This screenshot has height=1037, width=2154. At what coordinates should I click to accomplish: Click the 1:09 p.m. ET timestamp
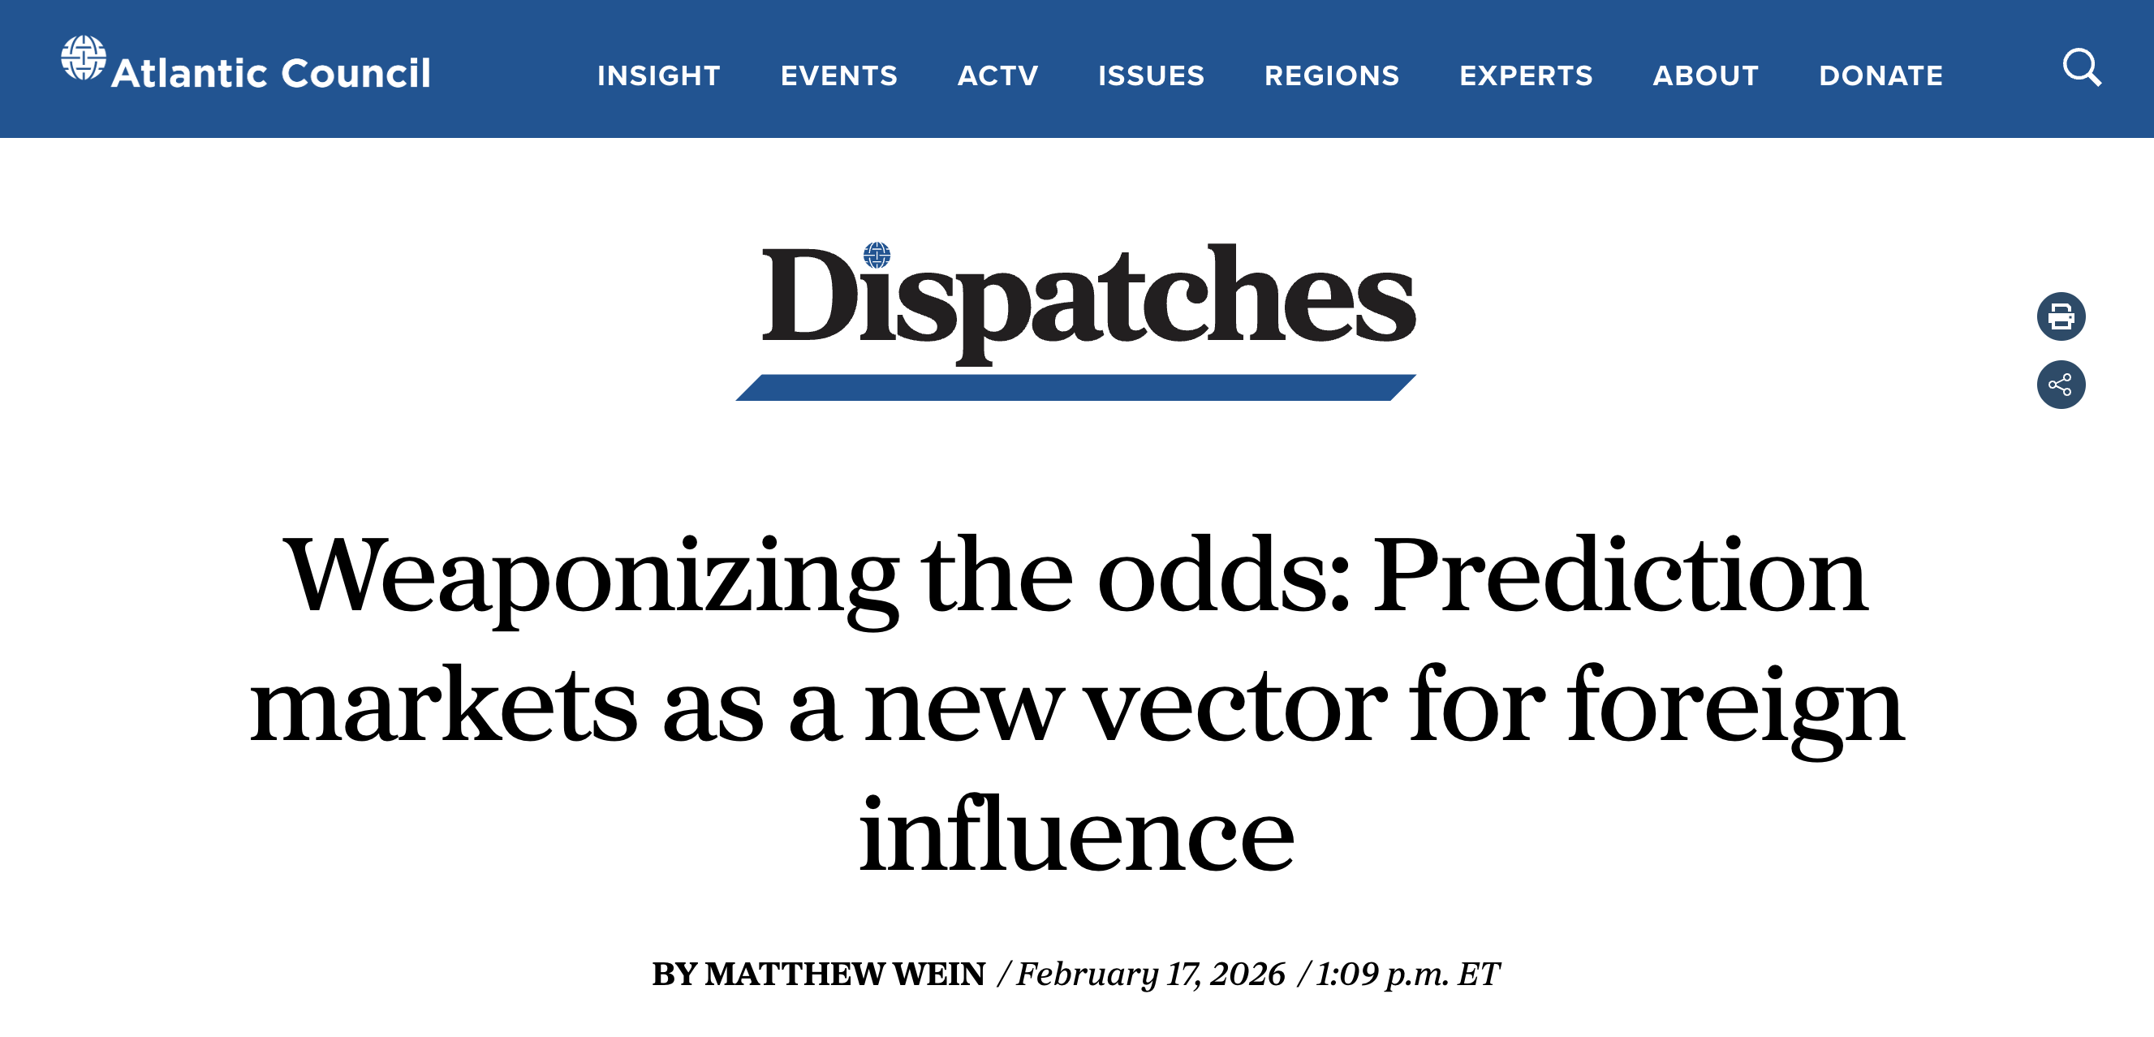tap(1408, 975)
